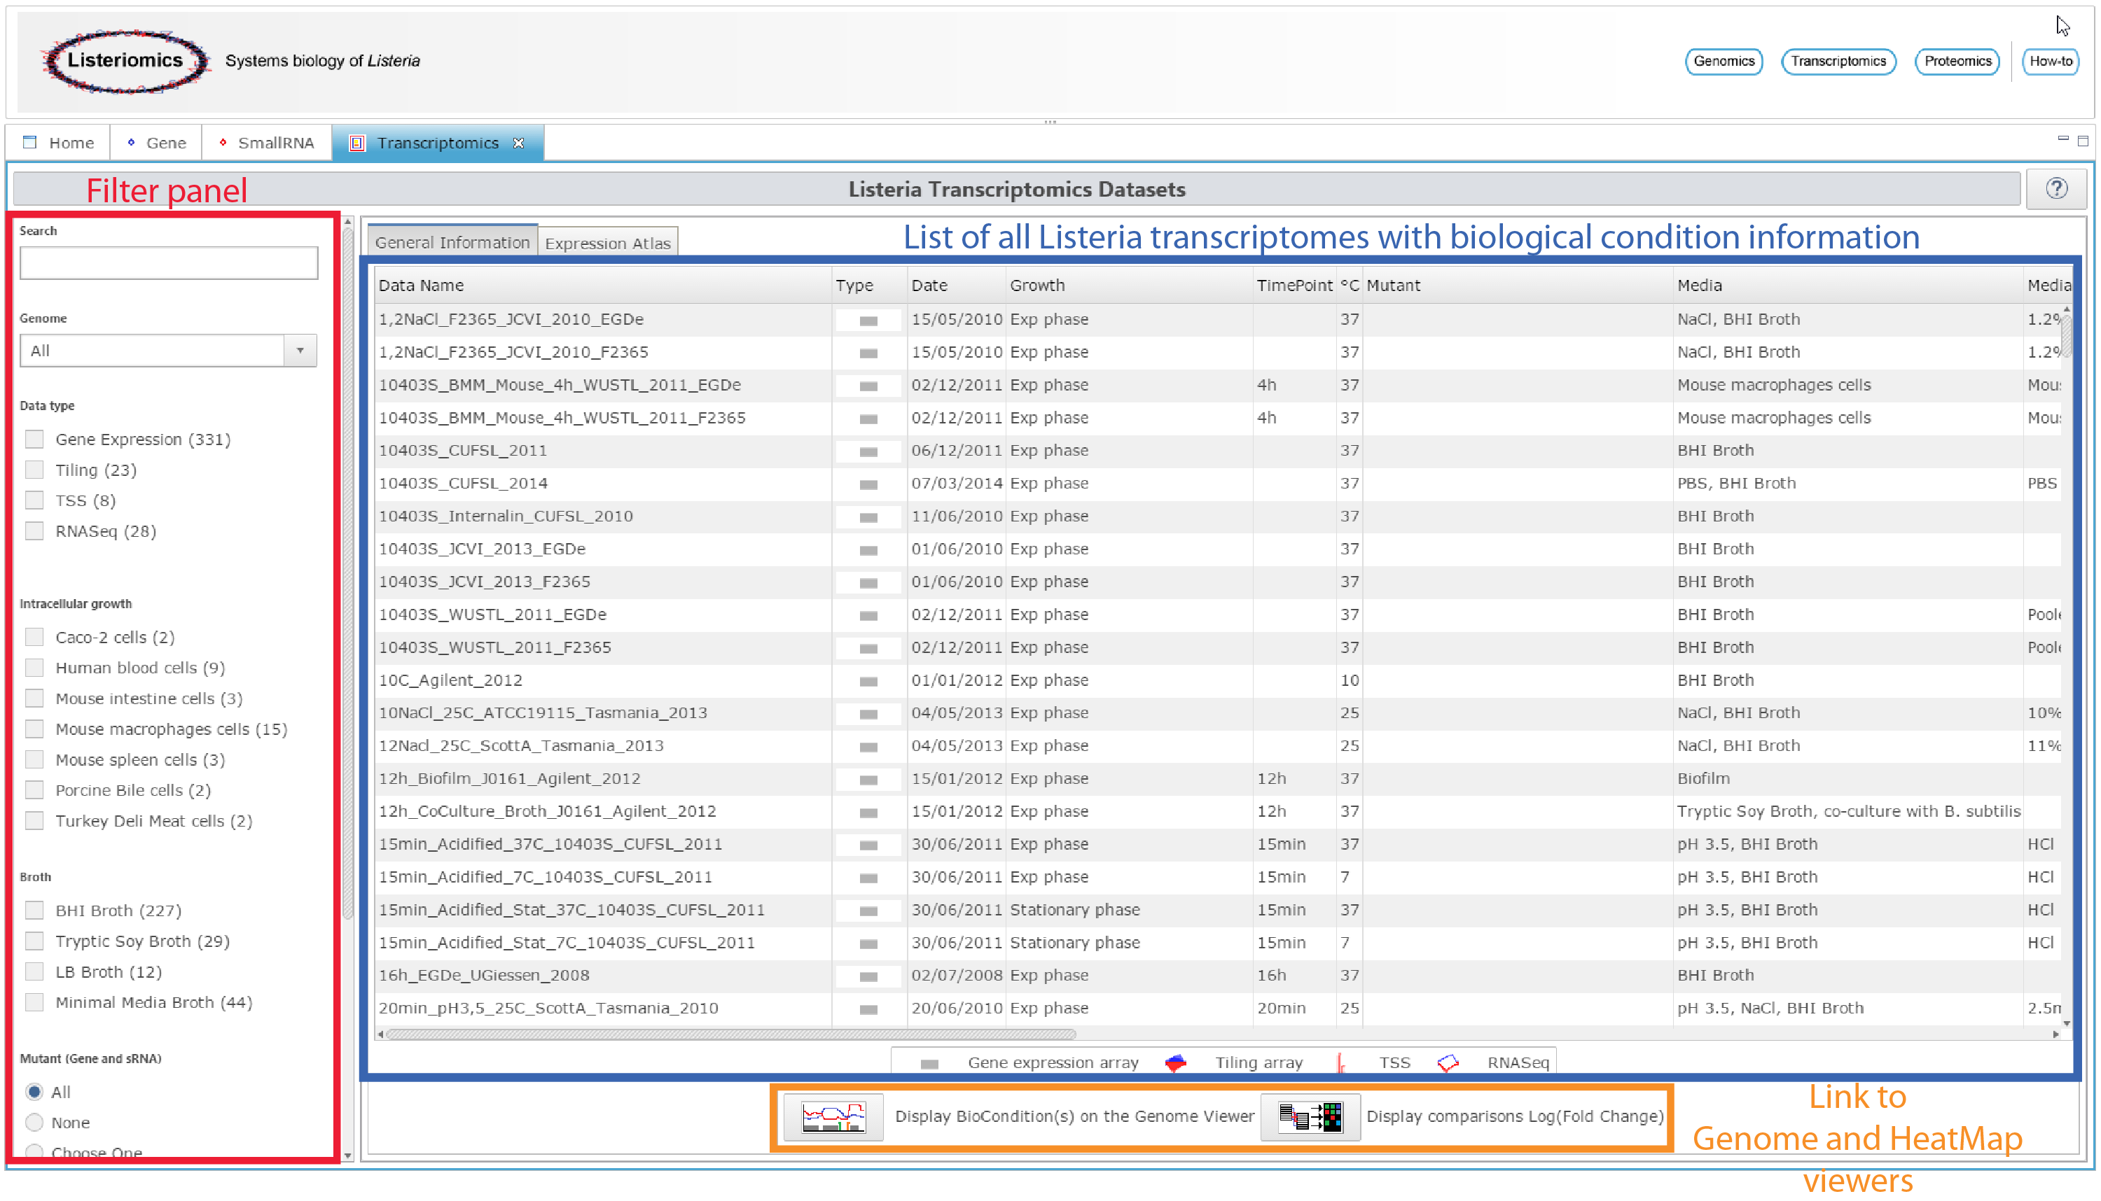Switch to the Expression Atlas tab
The height and width of the screenshot is (1201, 2101).
[x=607, y=244]
